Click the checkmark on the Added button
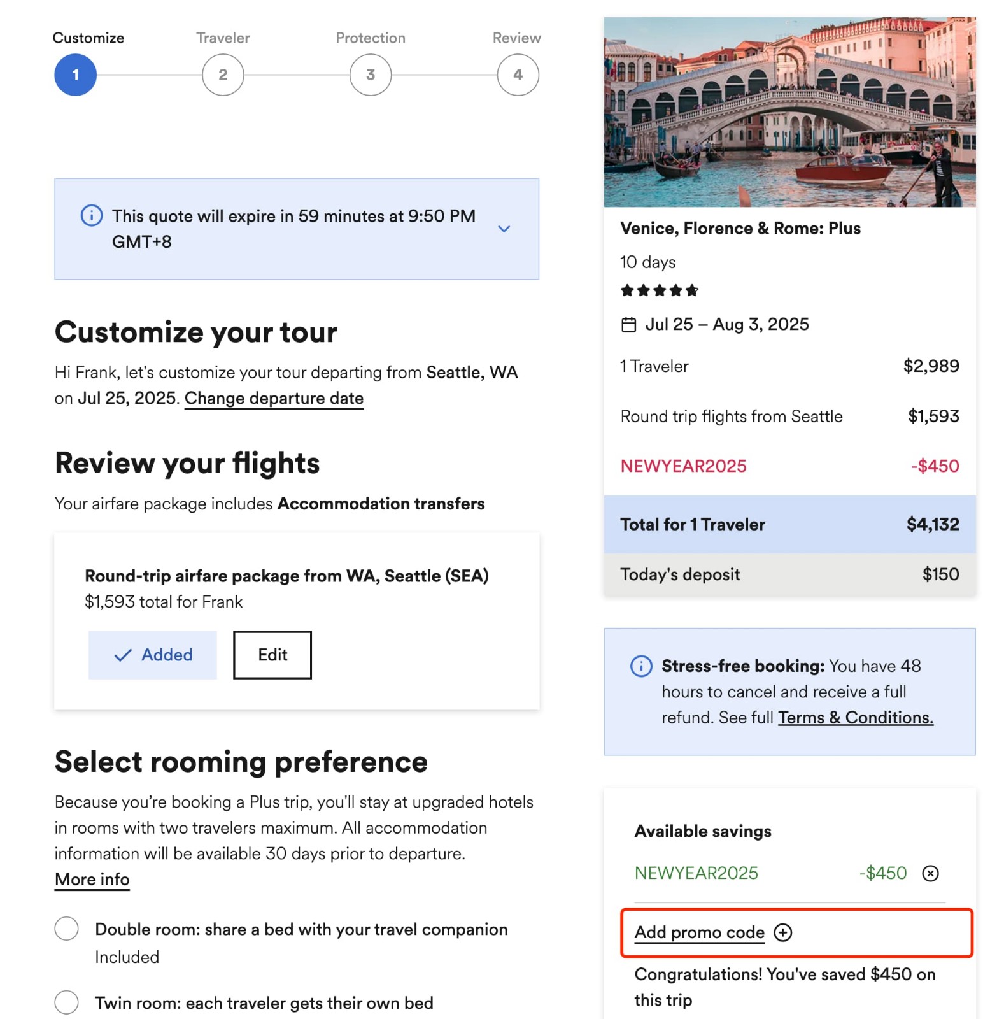Viewport: 997px width, 1019px height. [122, 655]
